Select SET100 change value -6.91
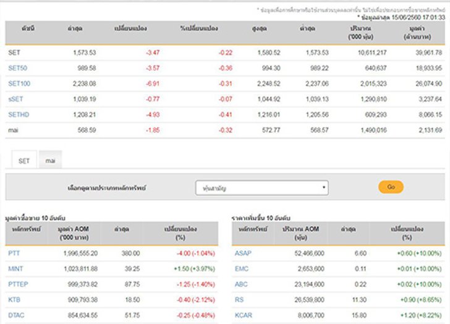450x324 pixels. coord(153,83)
